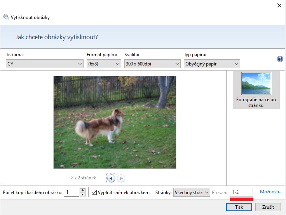Click the next page right arrow
This screenshot has width=286, height=215.
click(121, 178)
